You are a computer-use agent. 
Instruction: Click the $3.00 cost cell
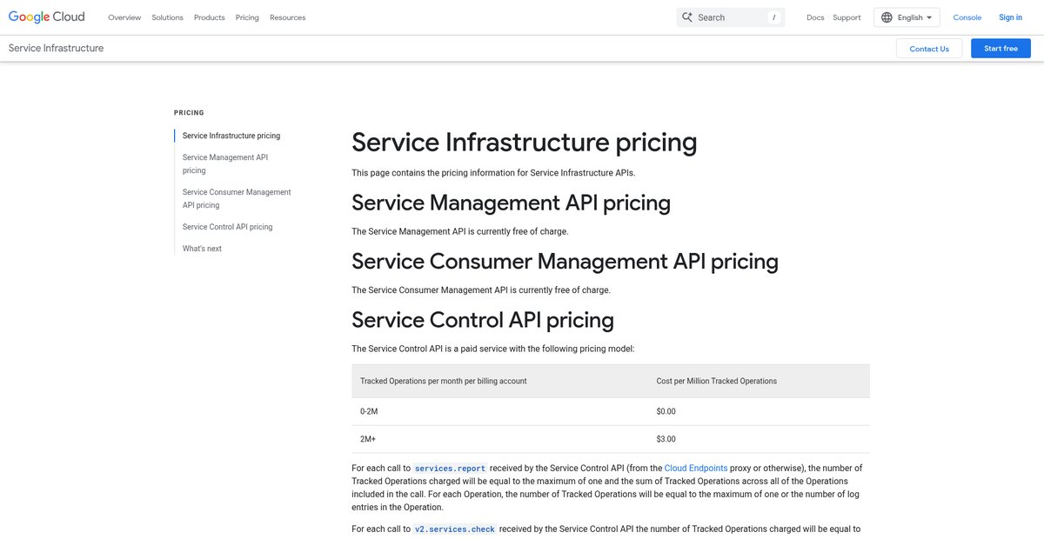pos(759,439)
